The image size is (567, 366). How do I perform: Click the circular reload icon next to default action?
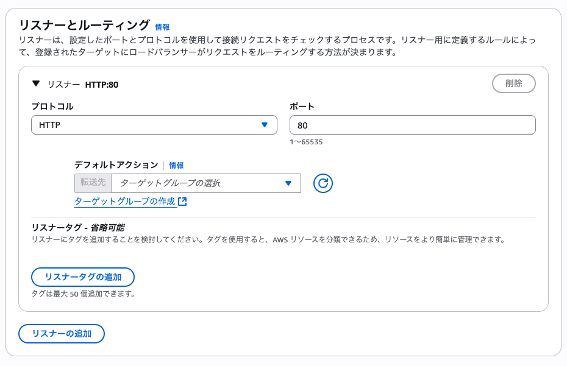click(323, 183)
